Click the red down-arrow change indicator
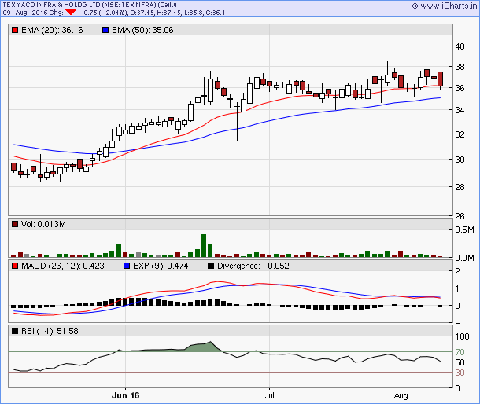Screen dimensions: 480x404 pos(71,12)
